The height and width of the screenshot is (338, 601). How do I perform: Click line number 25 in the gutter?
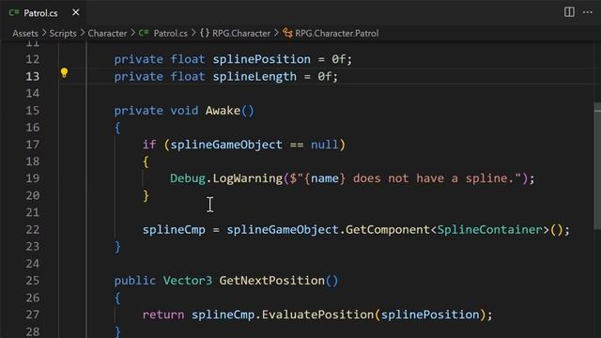[x=33, y=281]
